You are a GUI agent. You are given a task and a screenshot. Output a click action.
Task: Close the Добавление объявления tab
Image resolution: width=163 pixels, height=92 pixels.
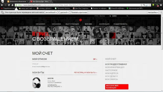click(28, 2)
